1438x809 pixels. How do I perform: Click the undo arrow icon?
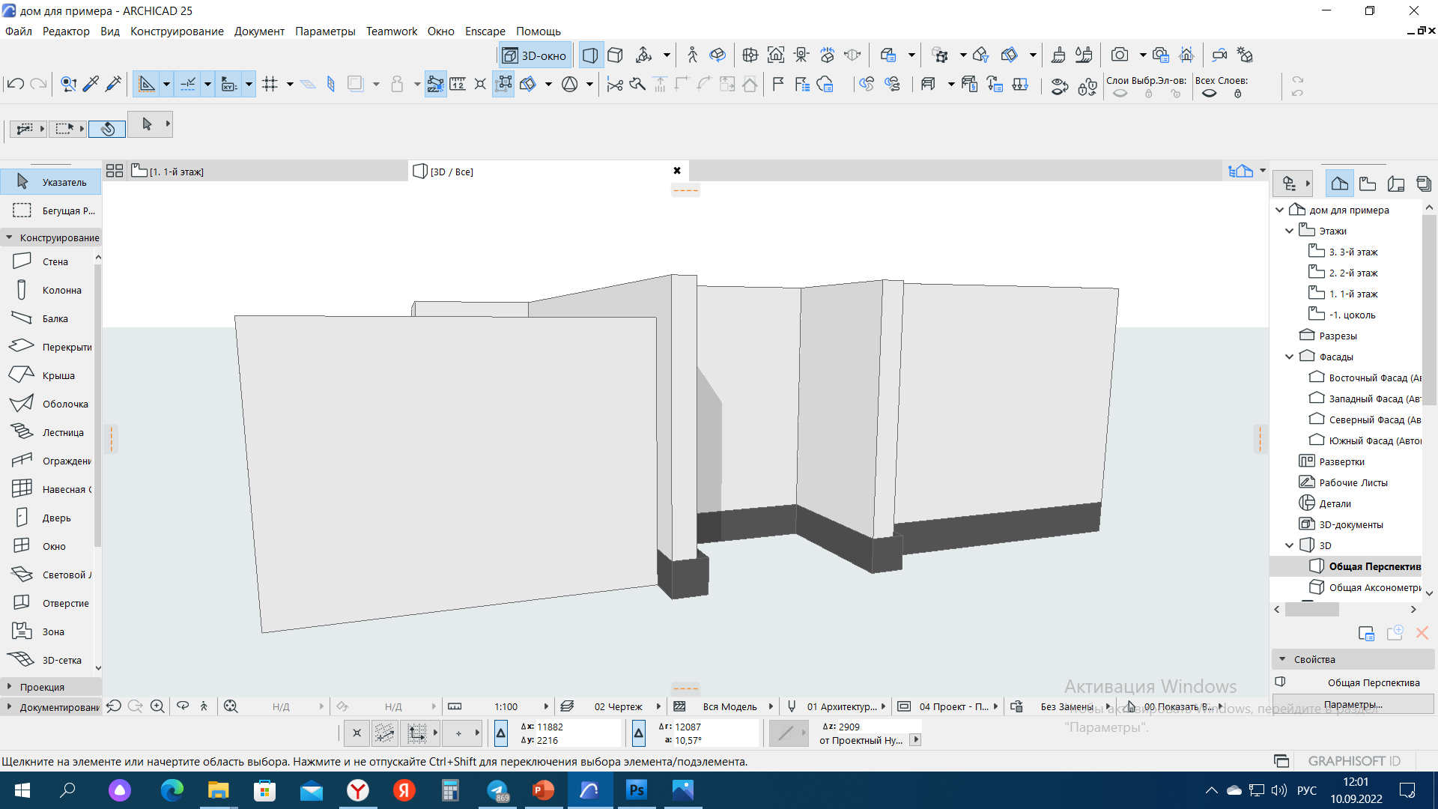coord(15,84)
